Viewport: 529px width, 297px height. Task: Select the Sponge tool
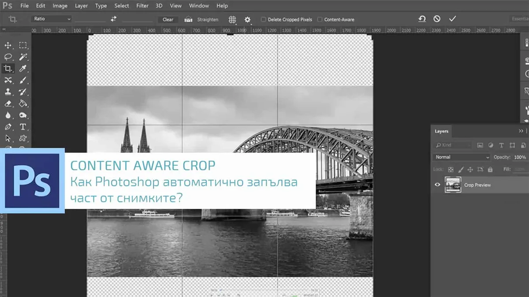[23, 115]
